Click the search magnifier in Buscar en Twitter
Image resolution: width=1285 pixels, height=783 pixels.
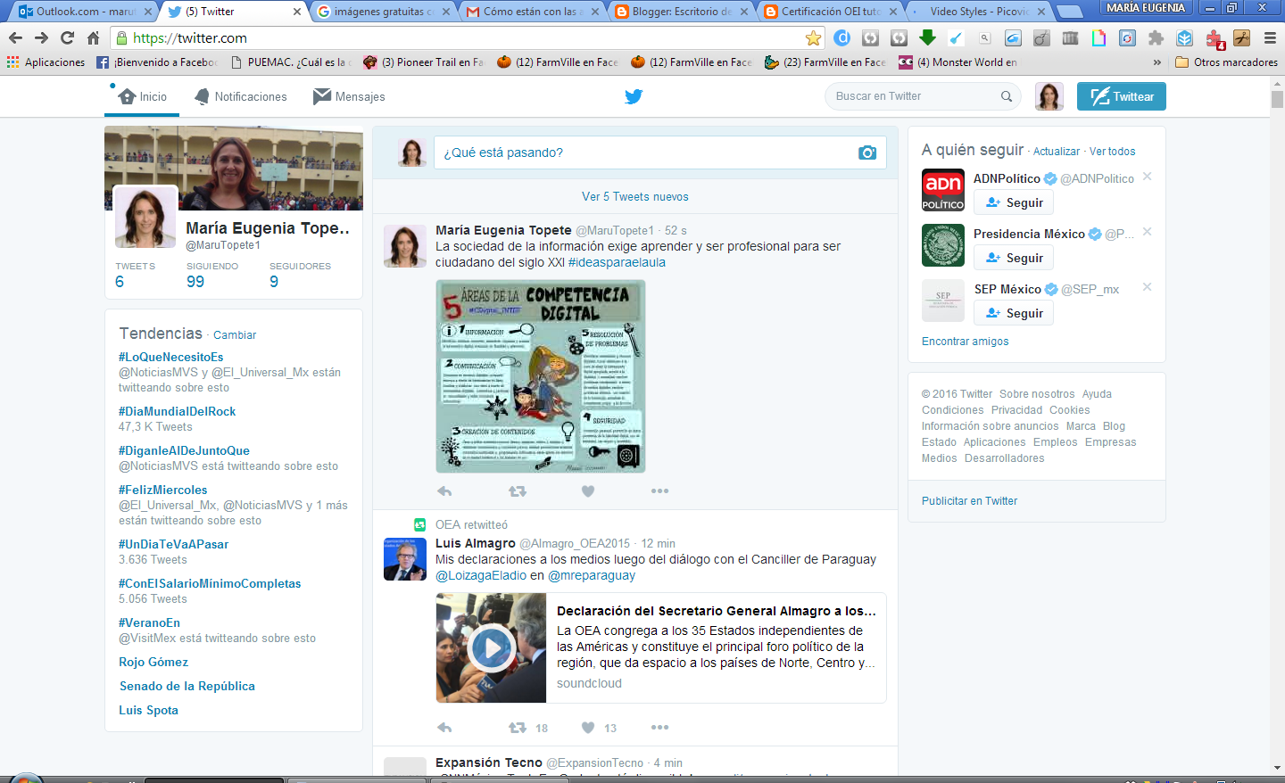(x=1007, y=96)
